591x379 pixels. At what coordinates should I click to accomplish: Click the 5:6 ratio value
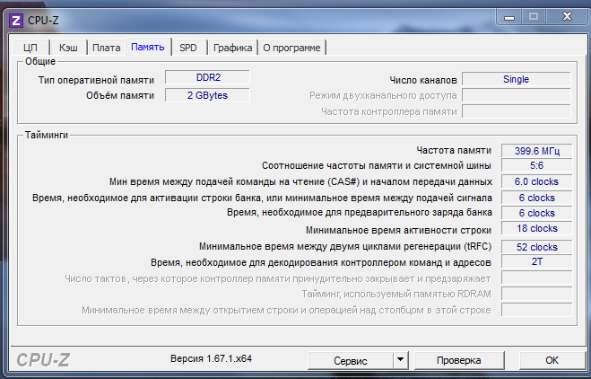[536, 165]
